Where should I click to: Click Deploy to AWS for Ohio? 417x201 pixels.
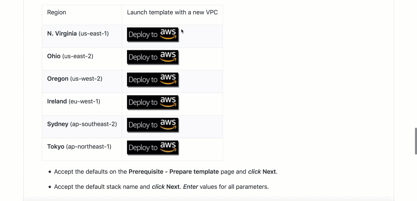click(x=153, y=57)
